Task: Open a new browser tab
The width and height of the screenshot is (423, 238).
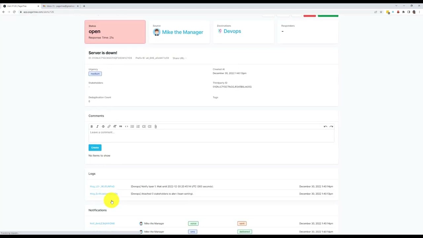Action: point(84,6)
